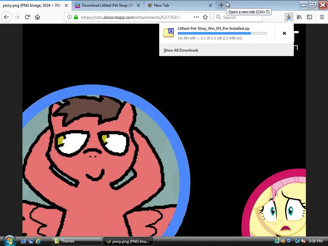Open a new tab with plus button
Viewport: 328px width, 246px height.
221,5
